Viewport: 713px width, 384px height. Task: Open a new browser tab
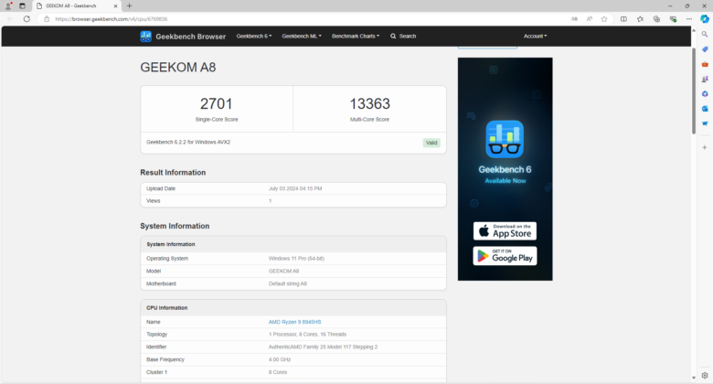(129, 5)
